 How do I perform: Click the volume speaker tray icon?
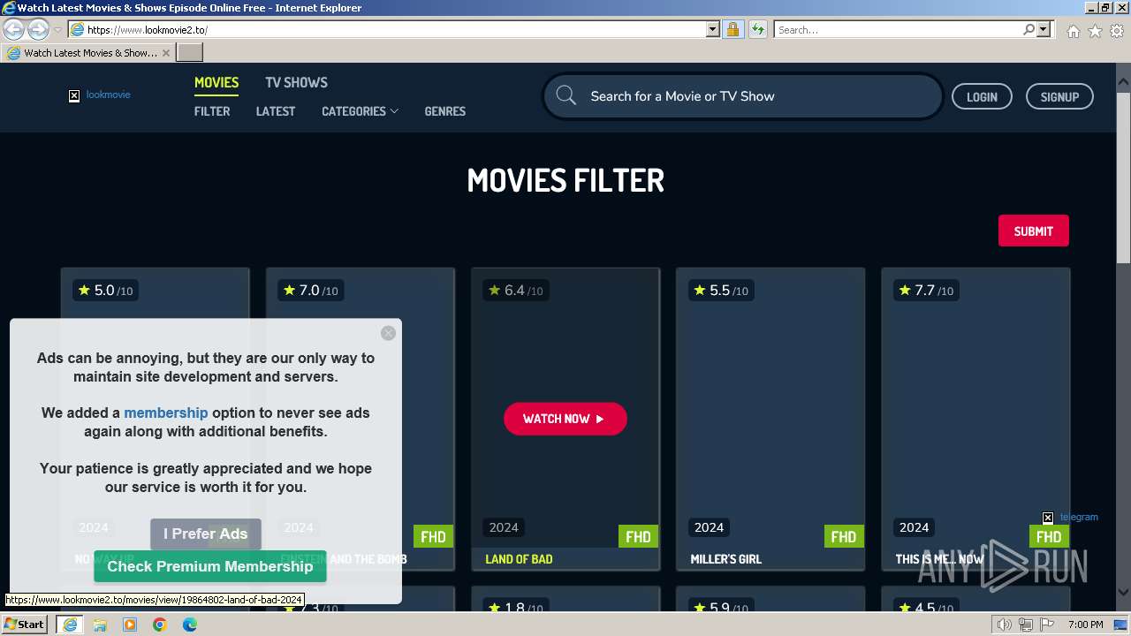[1005, 625]
